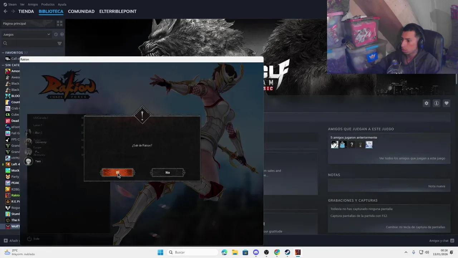Select the Muck game icon
Viewport: 458px width, 258px height.
click(8, 171)
